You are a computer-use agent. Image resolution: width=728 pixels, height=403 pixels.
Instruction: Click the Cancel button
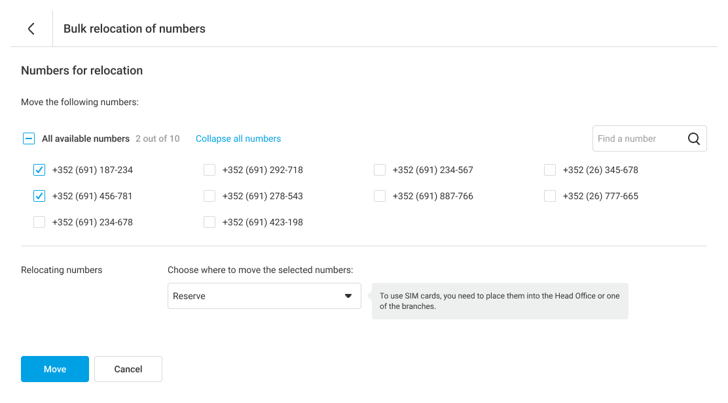click(128, 369)
